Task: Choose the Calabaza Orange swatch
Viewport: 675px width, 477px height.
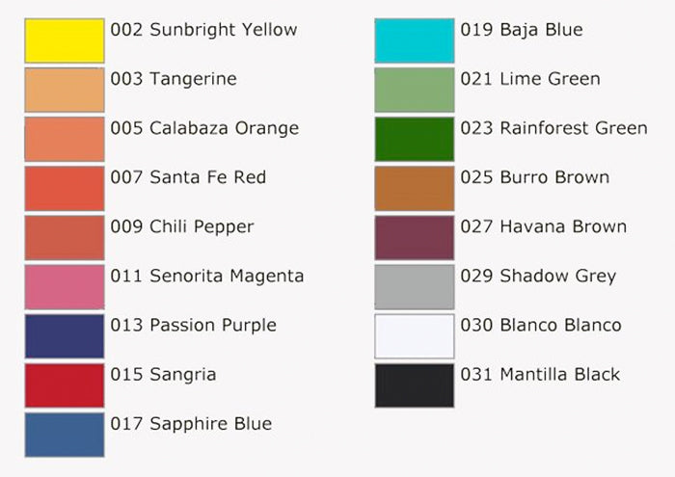Action: coord(65,140)
